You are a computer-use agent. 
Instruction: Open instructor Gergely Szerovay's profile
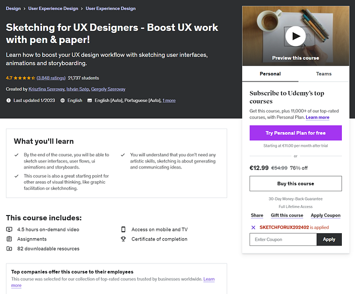pyautogui.click(x=108, y=89)
